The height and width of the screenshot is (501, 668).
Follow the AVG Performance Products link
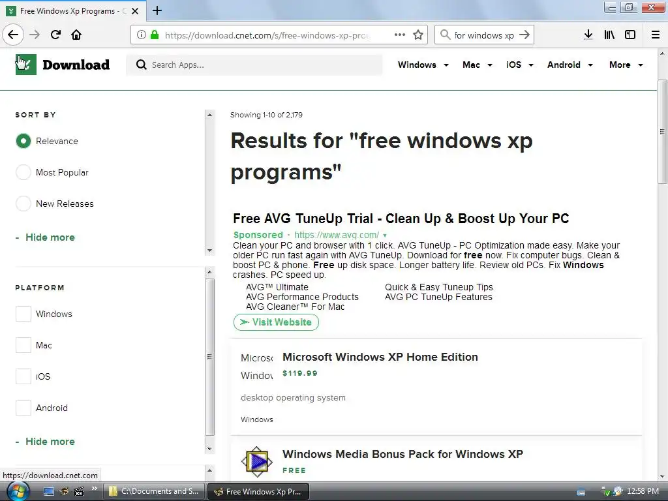click(x=302, y=297)
